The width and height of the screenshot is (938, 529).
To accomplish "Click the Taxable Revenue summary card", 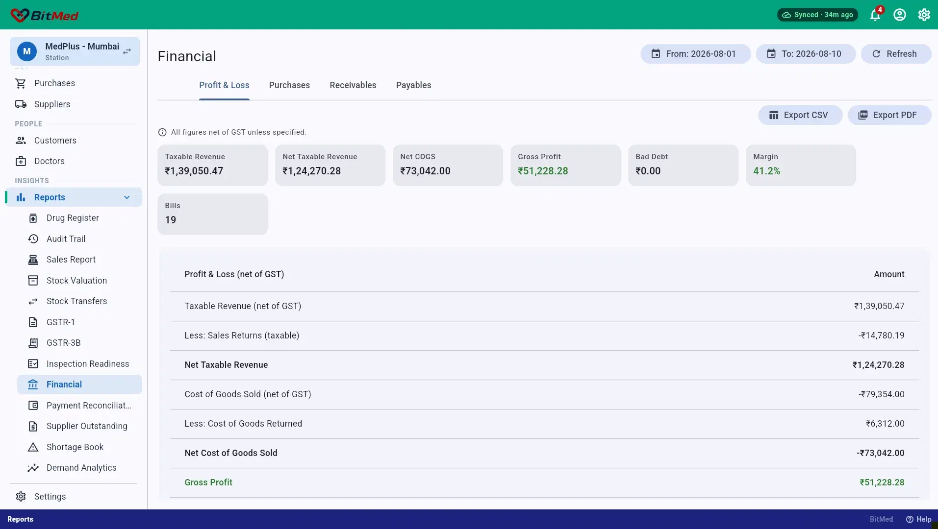I will (212, 165).
